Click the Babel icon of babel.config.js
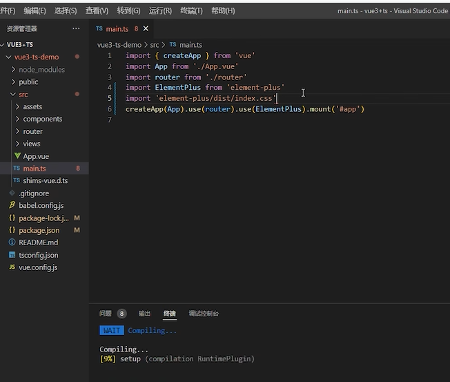This screenshot has height=382, width=450. [12, 205]
